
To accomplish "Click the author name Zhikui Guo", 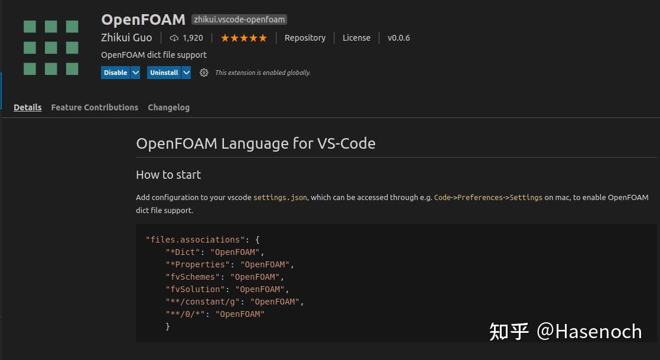I will (126, 38).
